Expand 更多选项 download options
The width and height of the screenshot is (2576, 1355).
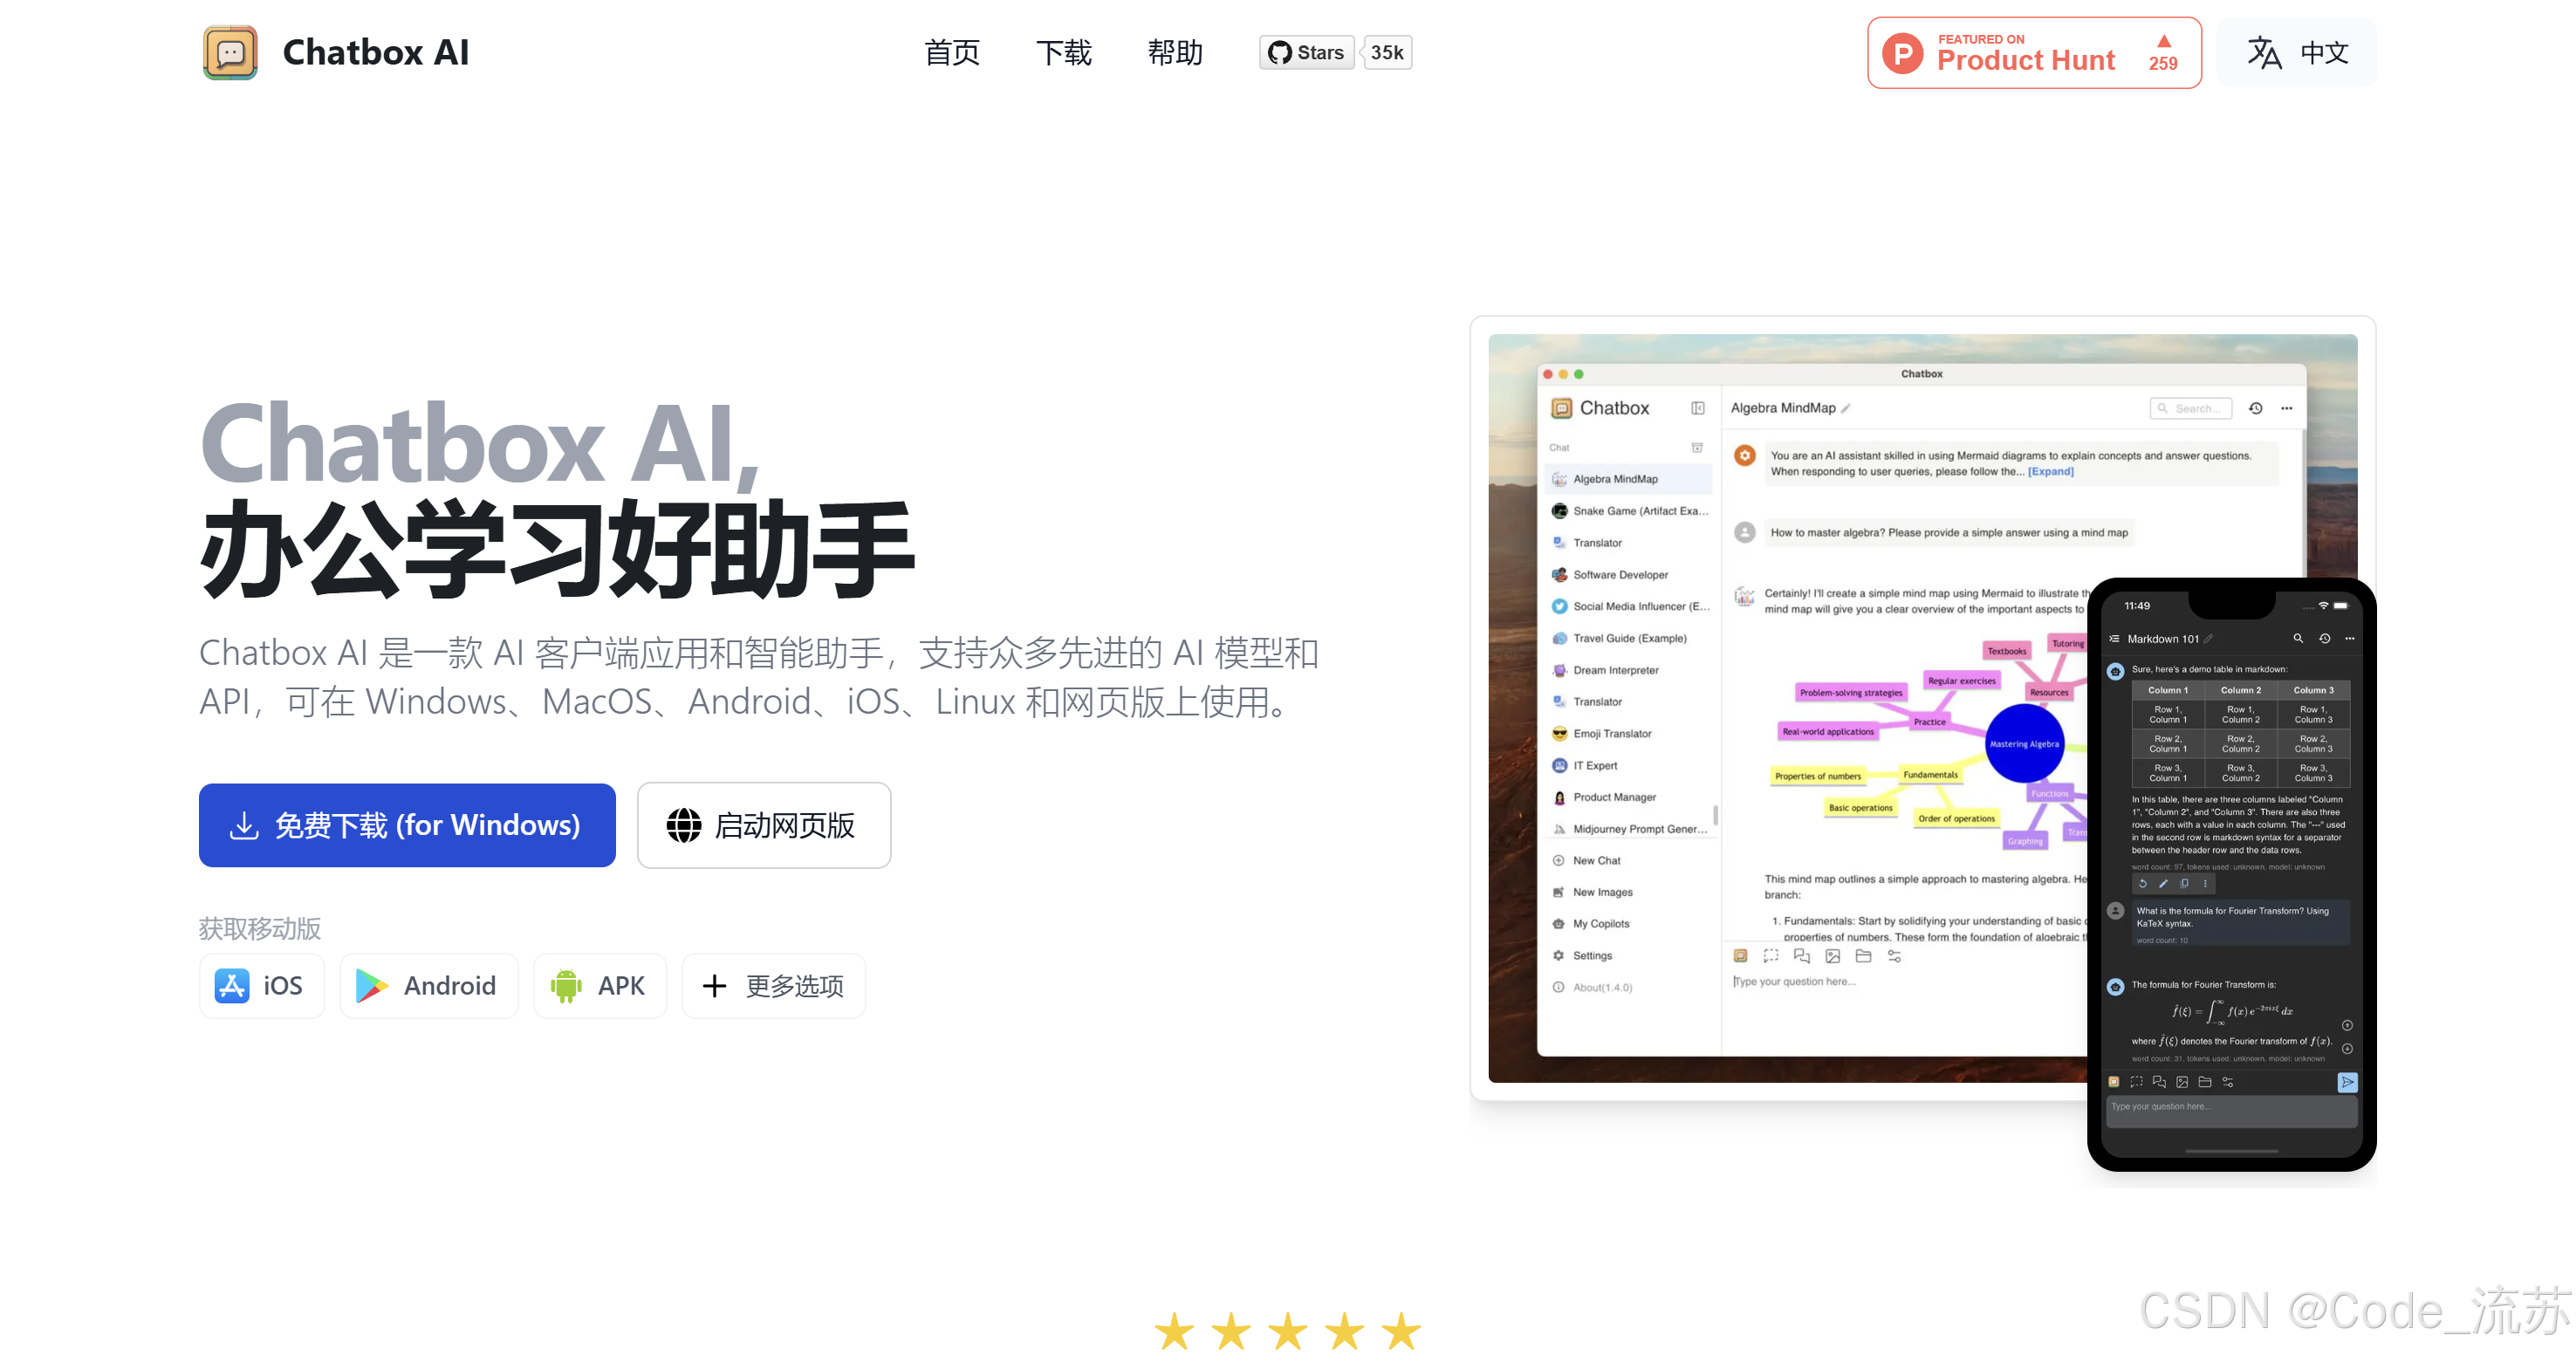(x=773, y=985)
